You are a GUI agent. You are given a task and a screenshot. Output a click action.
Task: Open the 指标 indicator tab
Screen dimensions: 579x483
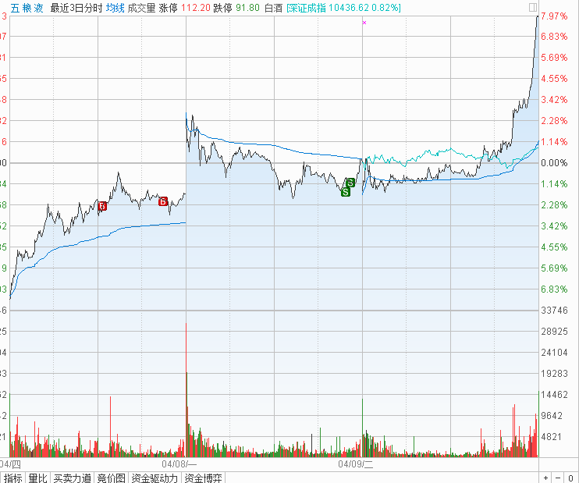[12, 478]
